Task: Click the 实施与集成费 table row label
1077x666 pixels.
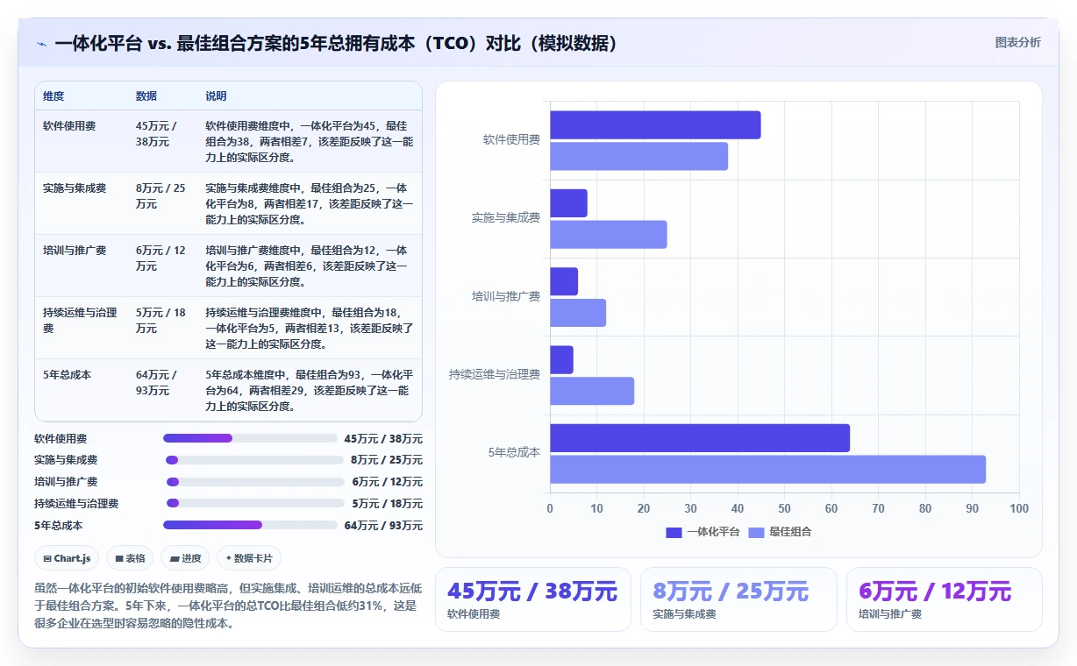Action: 75,188
